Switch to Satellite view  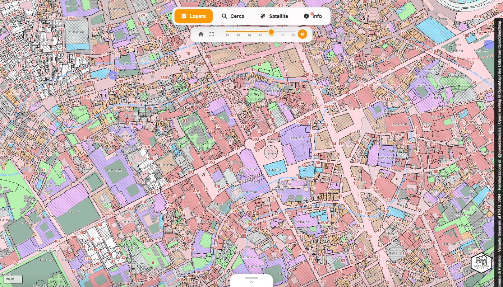click(274, 16)
